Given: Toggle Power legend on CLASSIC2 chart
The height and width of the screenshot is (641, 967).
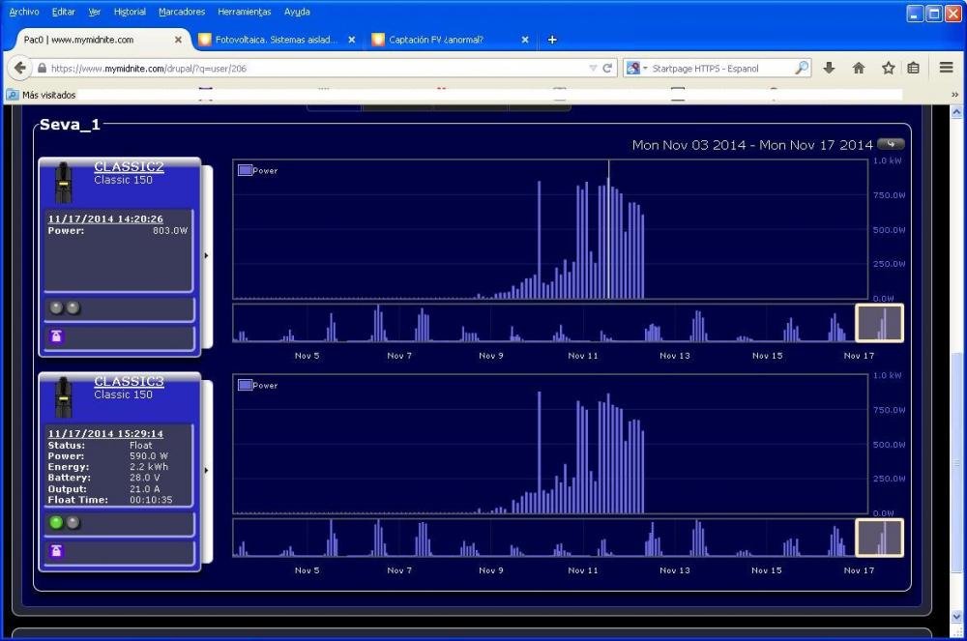Looking at the screenshot, I should point(258,170).
